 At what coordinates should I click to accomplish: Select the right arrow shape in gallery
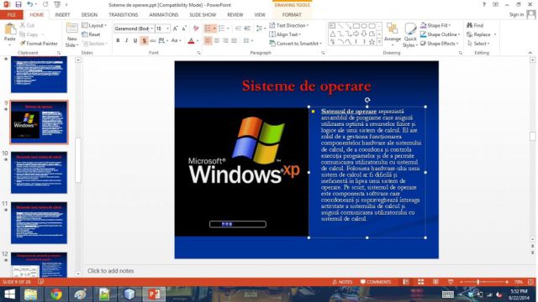tap(356, 34)
